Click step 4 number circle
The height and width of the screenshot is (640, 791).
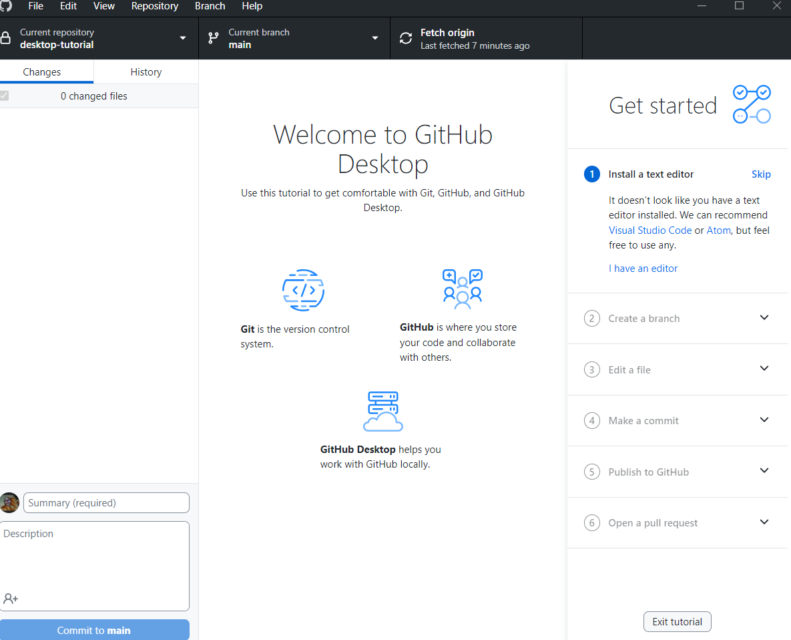click(591, 420)
